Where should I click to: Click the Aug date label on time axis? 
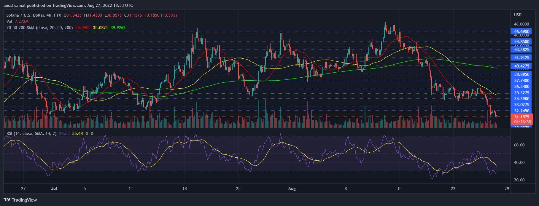tap(292, 189)
